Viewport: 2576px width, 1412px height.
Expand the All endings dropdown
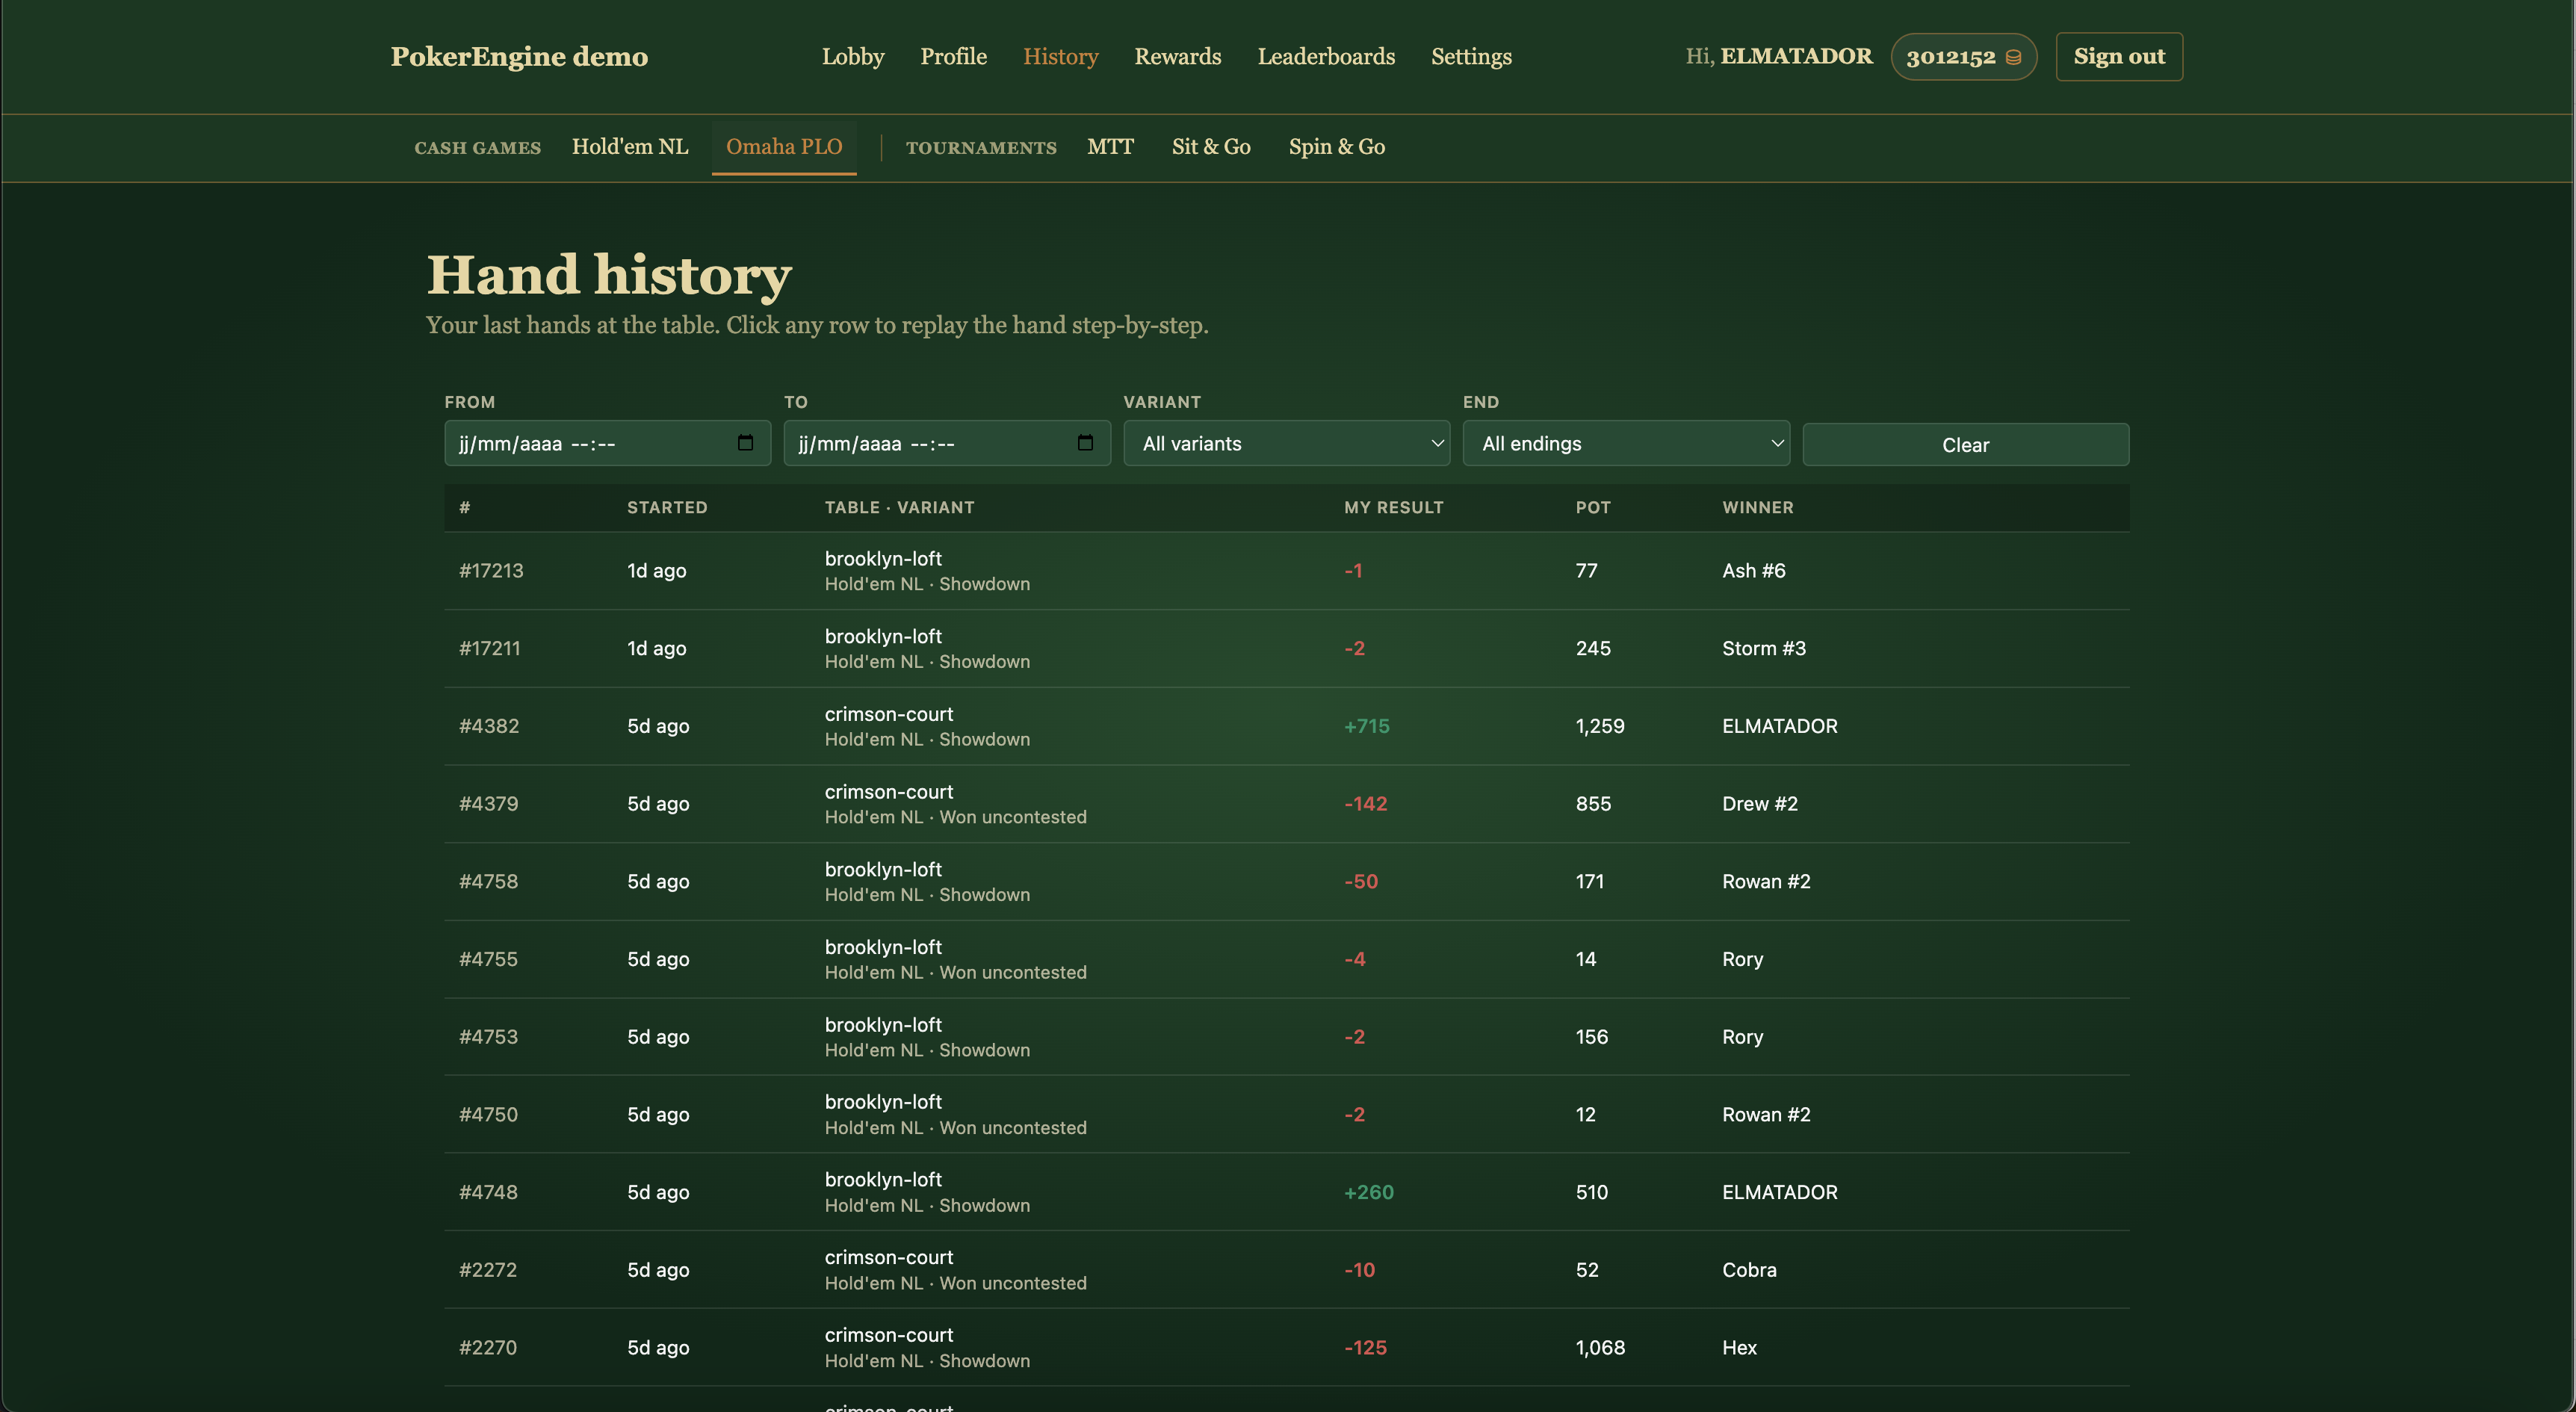click(1626, 443)
